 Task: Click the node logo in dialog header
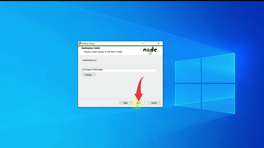(150, 50)
